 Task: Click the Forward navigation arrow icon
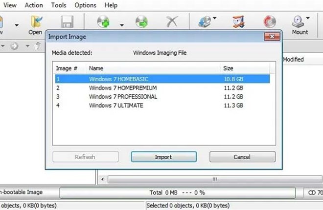click(14, 46)
